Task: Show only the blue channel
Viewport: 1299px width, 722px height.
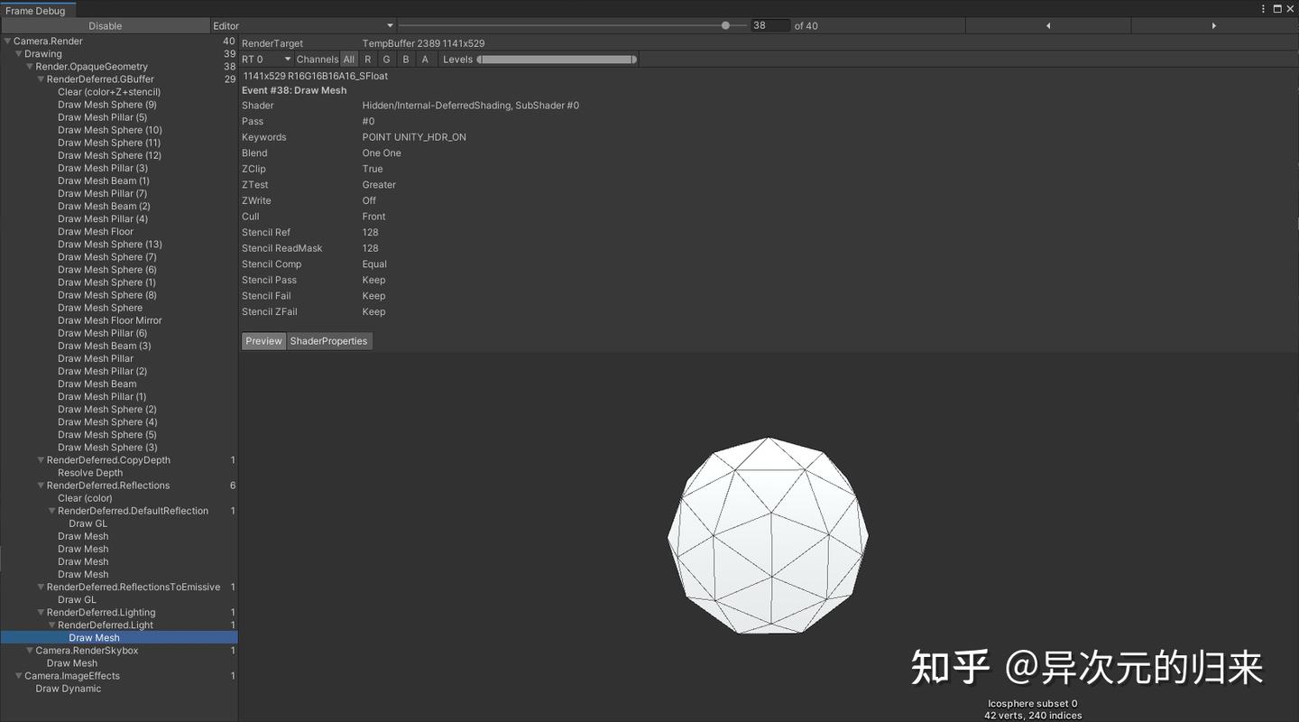Action: point(406,59)
